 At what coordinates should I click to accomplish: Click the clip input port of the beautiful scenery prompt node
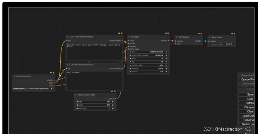(x=67, y=41)
